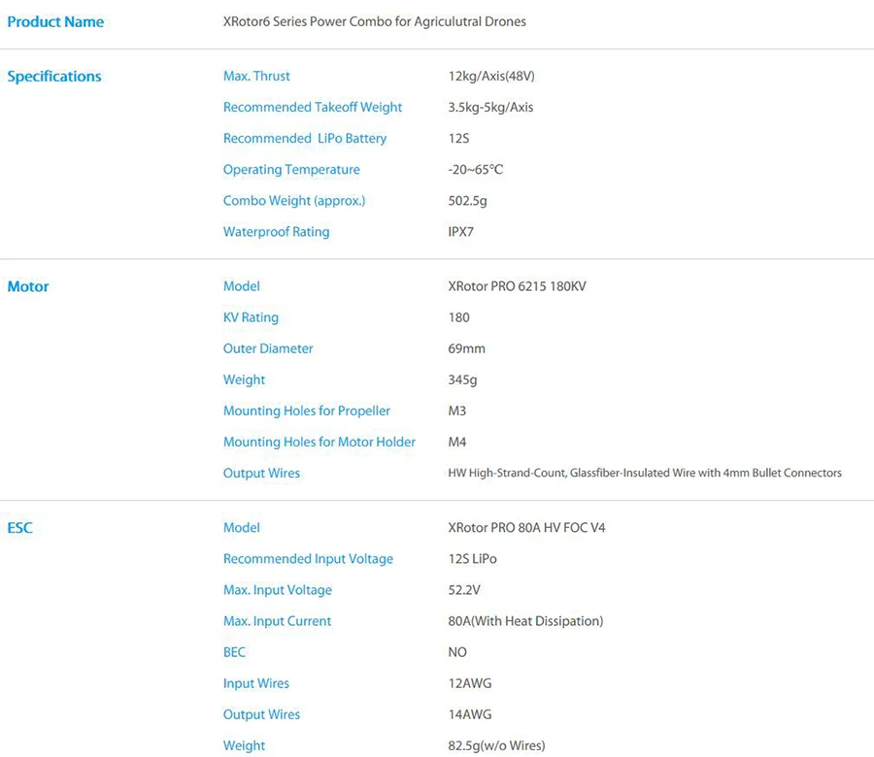Select the '82.5g(w/o Wires)' value

pyautogui.click(x=496, y=746)
